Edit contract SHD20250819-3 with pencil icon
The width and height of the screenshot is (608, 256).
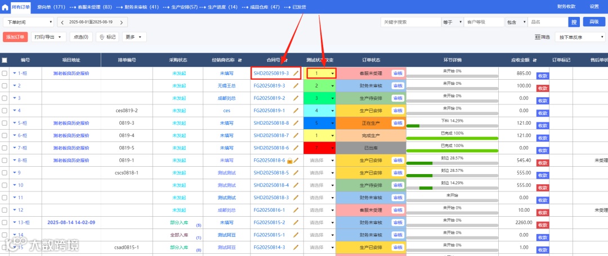pos(296,73)
